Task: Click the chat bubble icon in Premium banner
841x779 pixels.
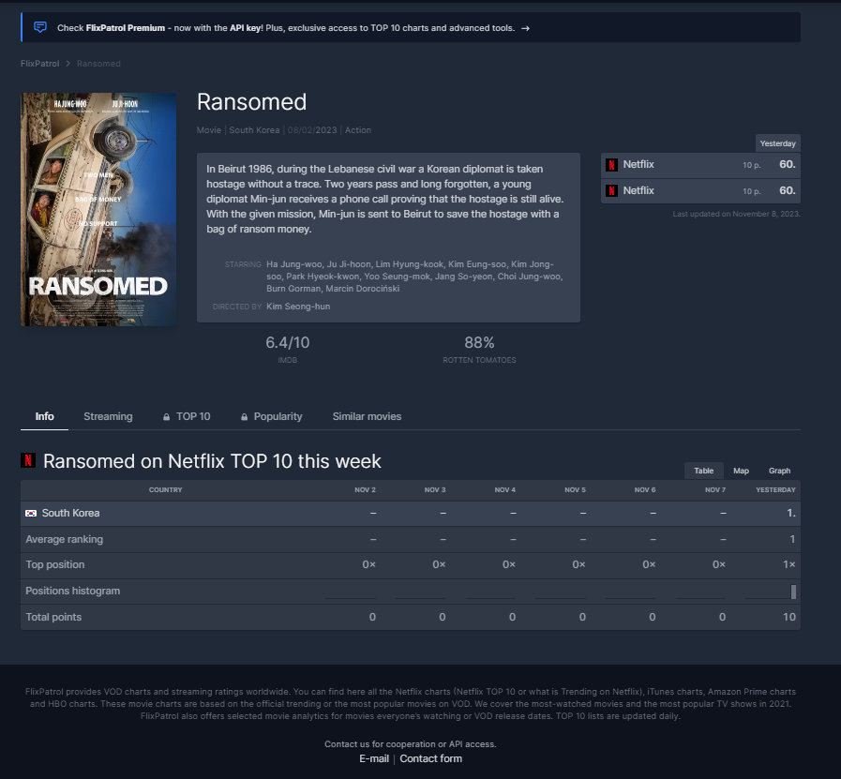Action: coord(40,27)
